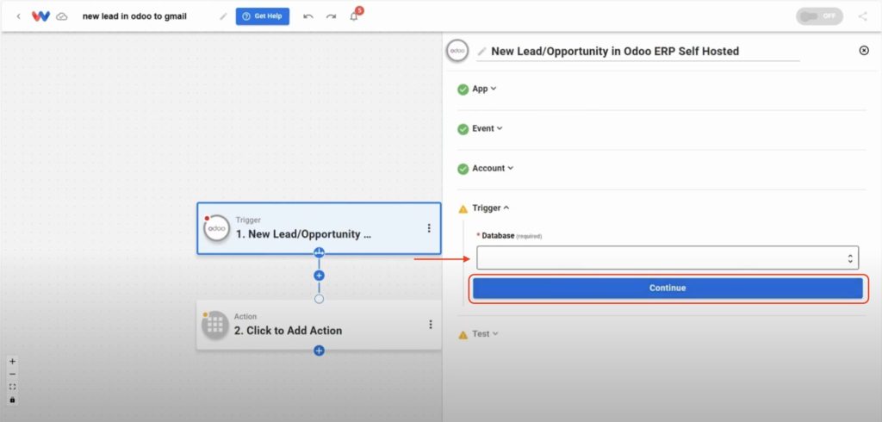
Task: Open trigger node three-dot menu
Action: pyautogui.click(x=429, y=228)
